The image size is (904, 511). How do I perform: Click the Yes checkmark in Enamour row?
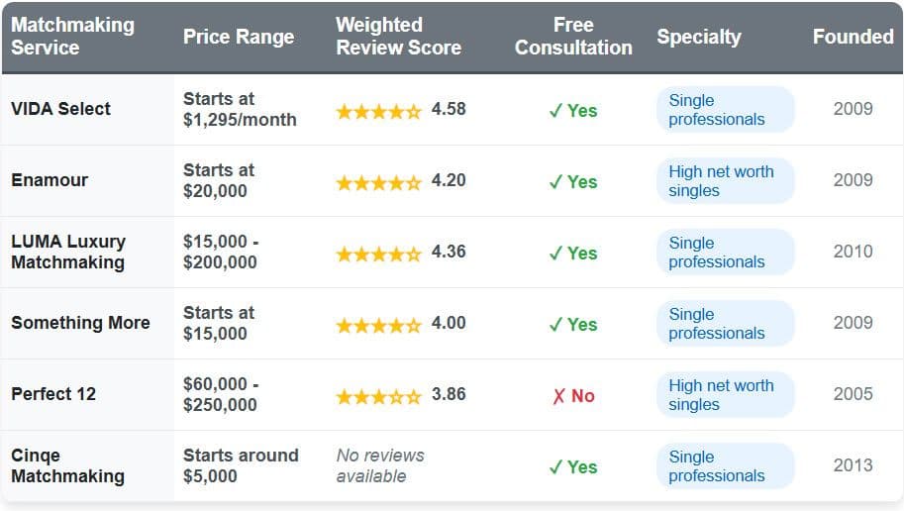click(x=573, y=182)
